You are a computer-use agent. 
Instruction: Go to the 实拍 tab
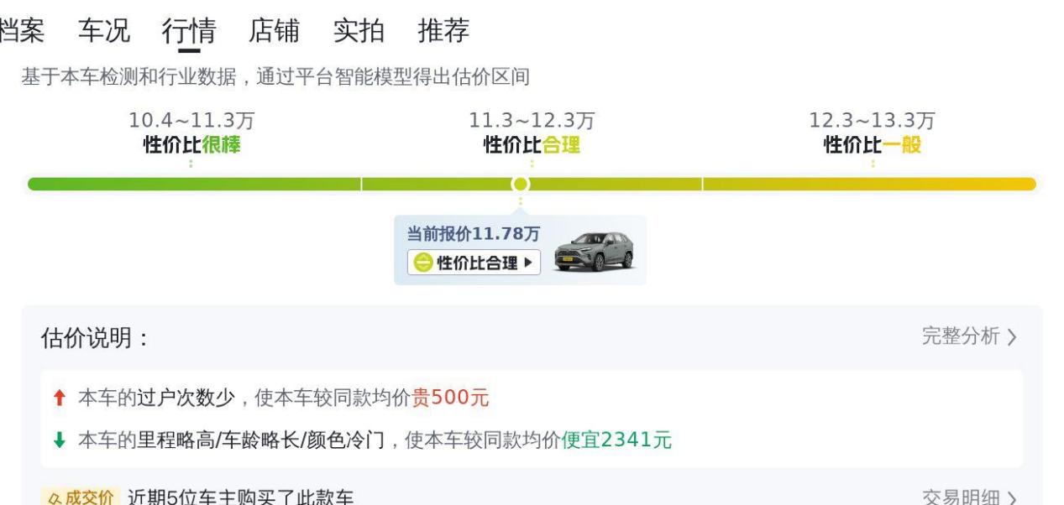pos(359,30)
